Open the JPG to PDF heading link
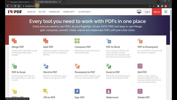The height and width of the screenshot is (100, 177). 49,97
